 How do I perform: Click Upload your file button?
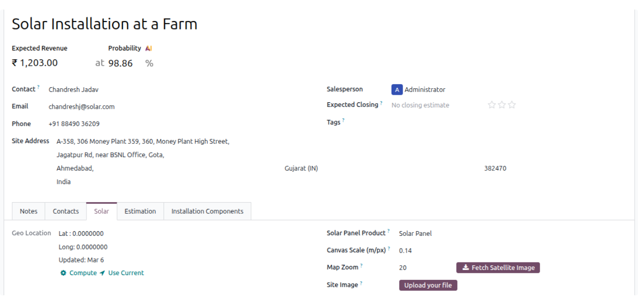click(428, 285)
